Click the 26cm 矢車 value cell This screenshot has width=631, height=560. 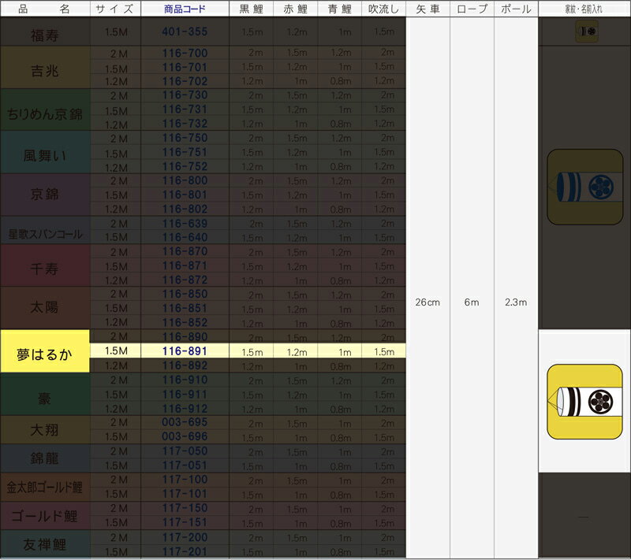tap(428, 302)
